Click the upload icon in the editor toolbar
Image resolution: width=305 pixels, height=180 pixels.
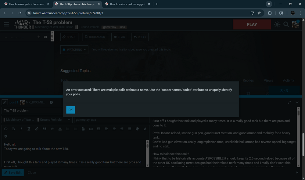pyautogui.click(x=60, y=129)
